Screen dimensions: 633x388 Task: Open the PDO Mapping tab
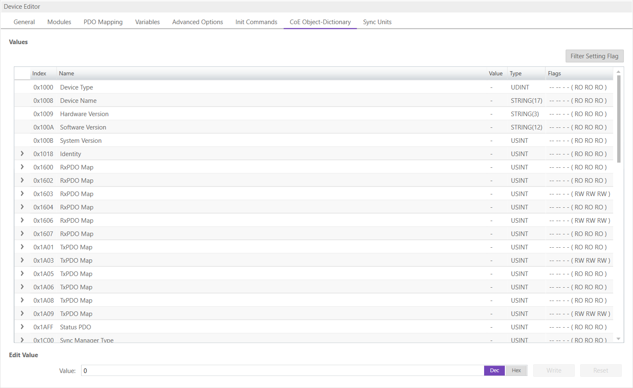tap(103, 22)
